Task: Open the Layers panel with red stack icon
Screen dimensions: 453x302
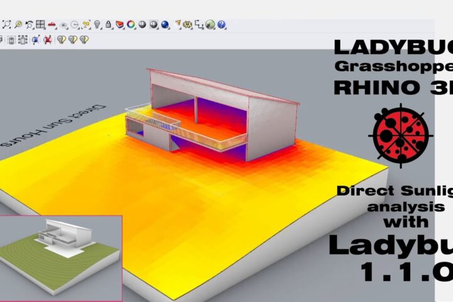Action: click(x=120, y=25)
